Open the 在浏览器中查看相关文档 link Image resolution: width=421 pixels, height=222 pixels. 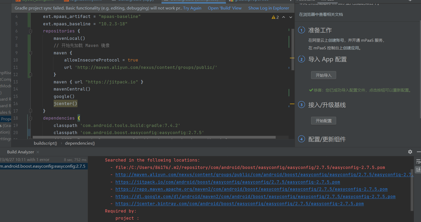pos(321,15)
